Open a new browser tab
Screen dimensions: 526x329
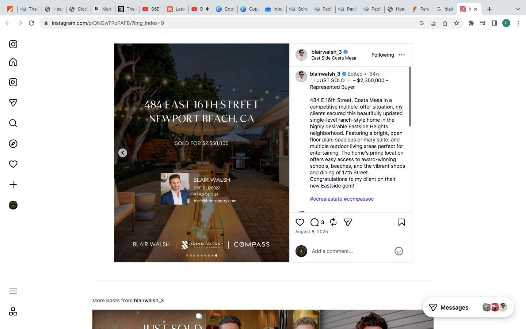tap(489, 9)
